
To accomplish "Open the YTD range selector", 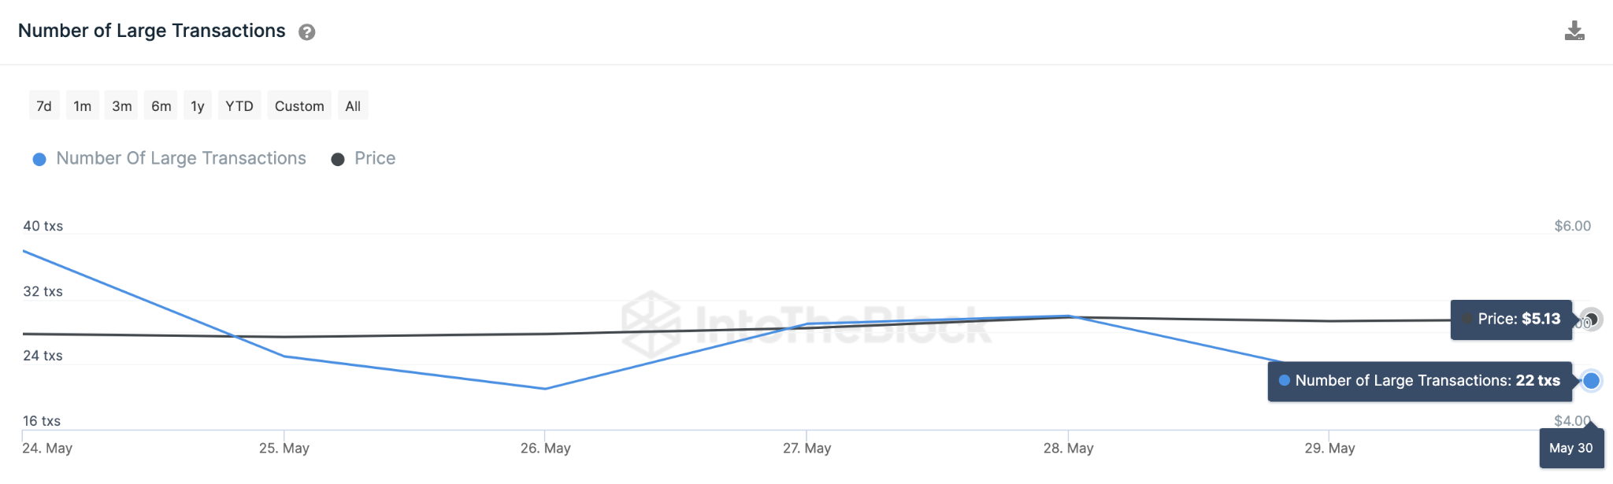I will pos(239,105).
